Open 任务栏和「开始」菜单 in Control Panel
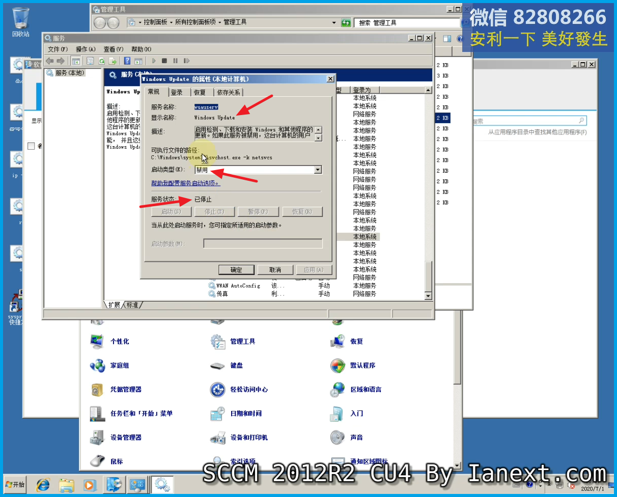This screenshot has height=497, width=617. [x=142, y=413]
